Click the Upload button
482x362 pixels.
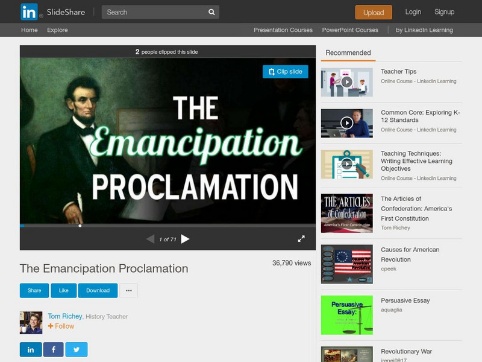coord(373,12)
